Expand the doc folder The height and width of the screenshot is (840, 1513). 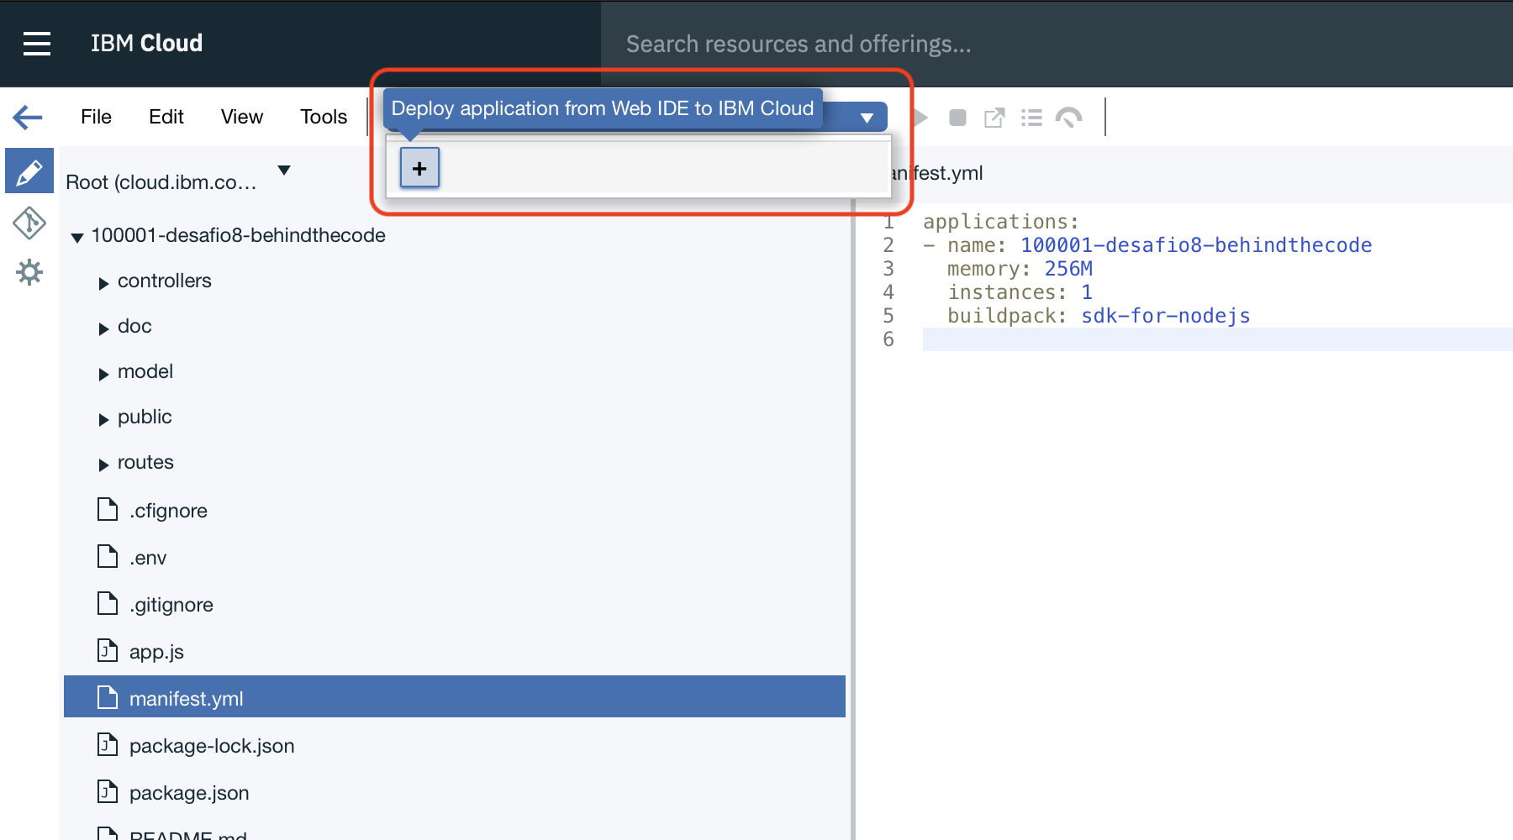103,329
